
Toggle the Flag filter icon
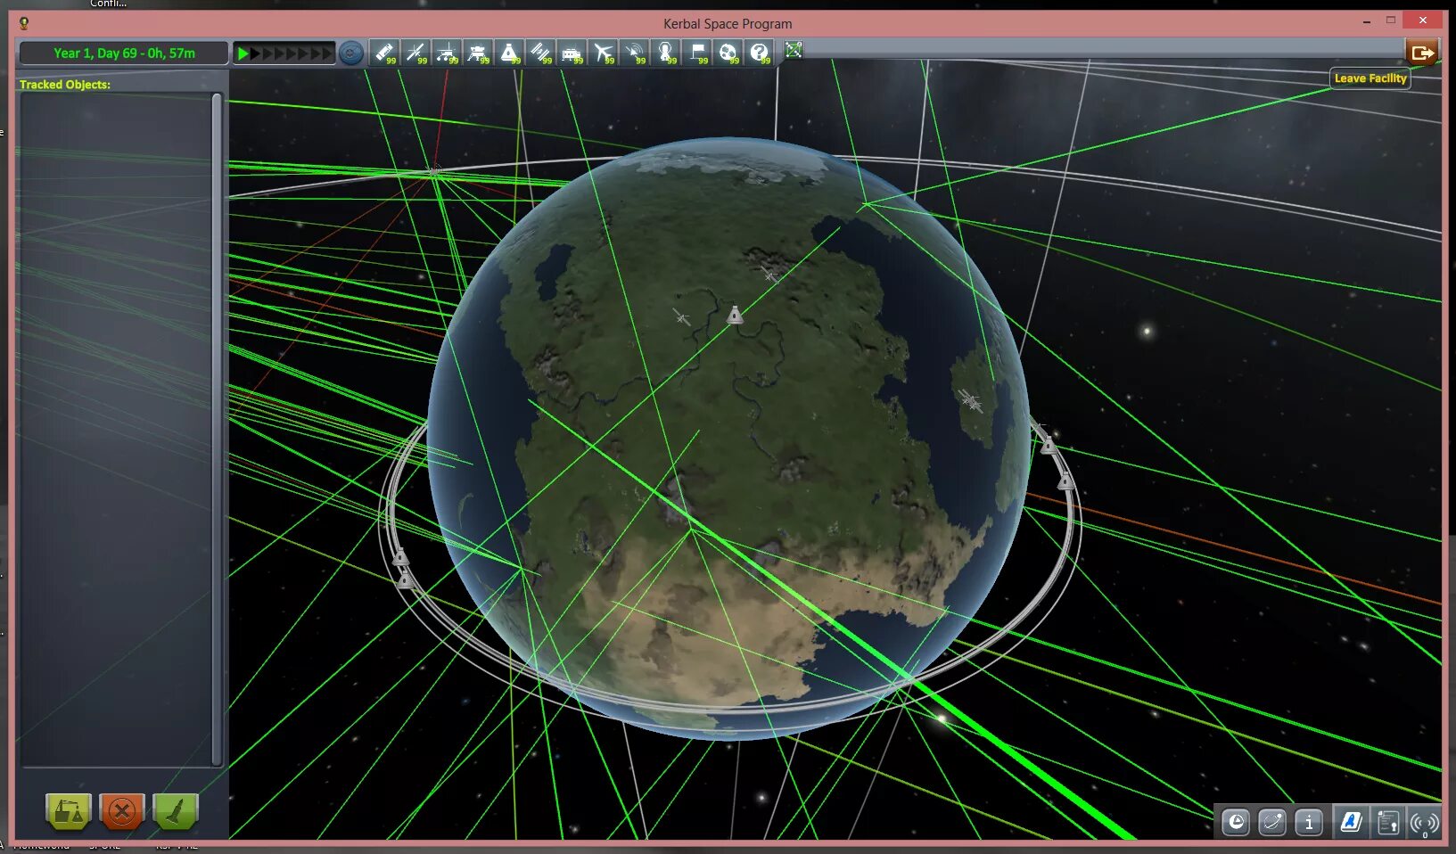697,53
